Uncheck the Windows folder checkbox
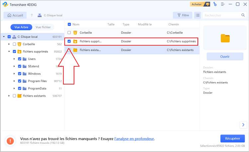The image size is (249, 152). point(20,74)
